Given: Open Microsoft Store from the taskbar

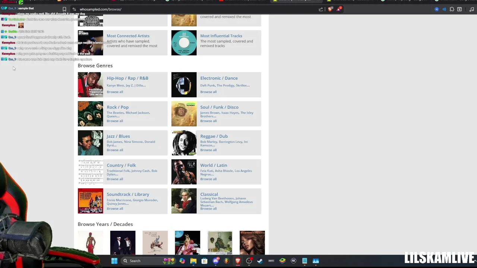Looking at the screenshot, I should pos(204,261).
